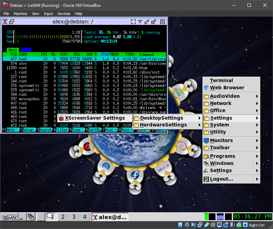Roll up the terminal window using the titlebar arrow
Viewport: 273px width, 229px height.
[140, 22]
